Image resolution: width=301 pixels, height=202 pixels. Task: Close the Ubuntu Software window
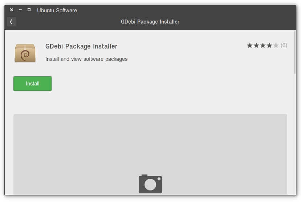[12, 10]
